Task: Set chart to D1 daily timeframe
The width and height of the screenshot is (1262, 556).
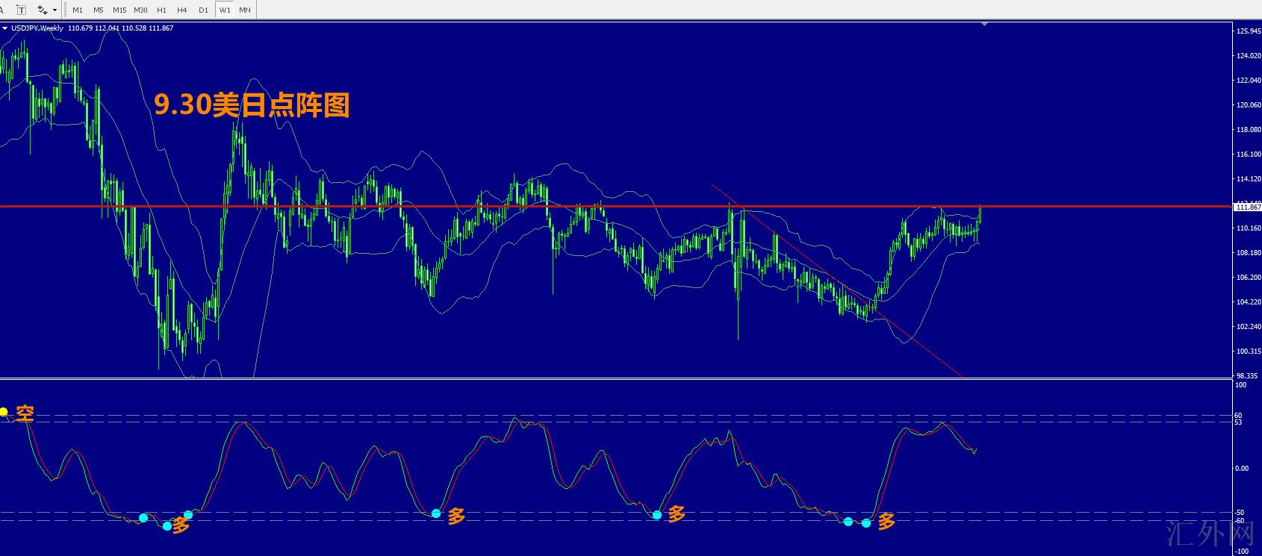Action: point(203,10)
